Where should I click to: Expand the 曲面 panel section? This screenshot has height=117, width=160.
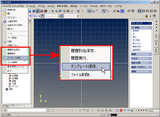[x=141, y=54]
